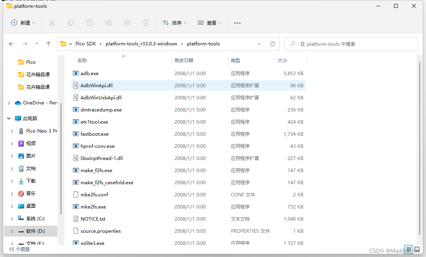Expand the 系统 (C:) drive node
This screenshot has width=426, height=257.
pos(12,219)
